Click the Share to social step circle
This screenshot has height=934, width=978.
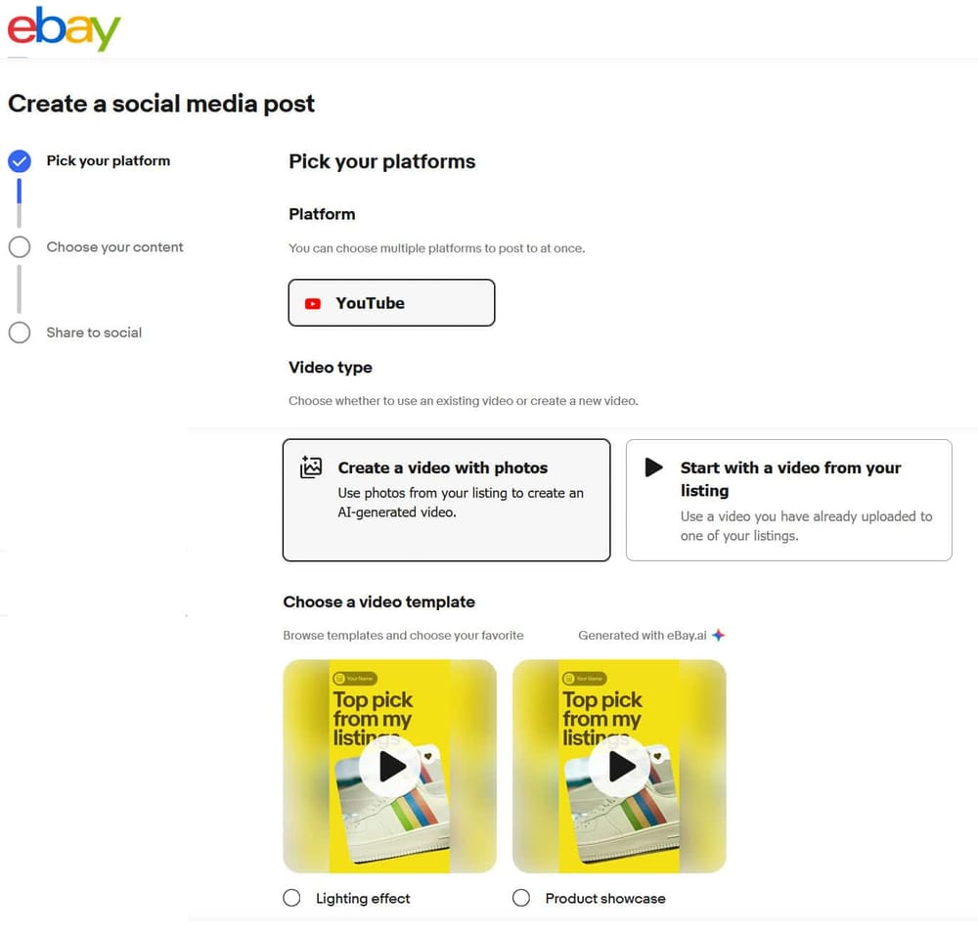pyautogui.click(x=20, y=333)
